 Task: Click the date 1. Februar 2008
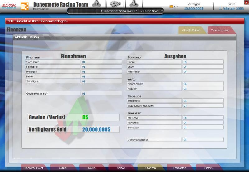point(231,9)
